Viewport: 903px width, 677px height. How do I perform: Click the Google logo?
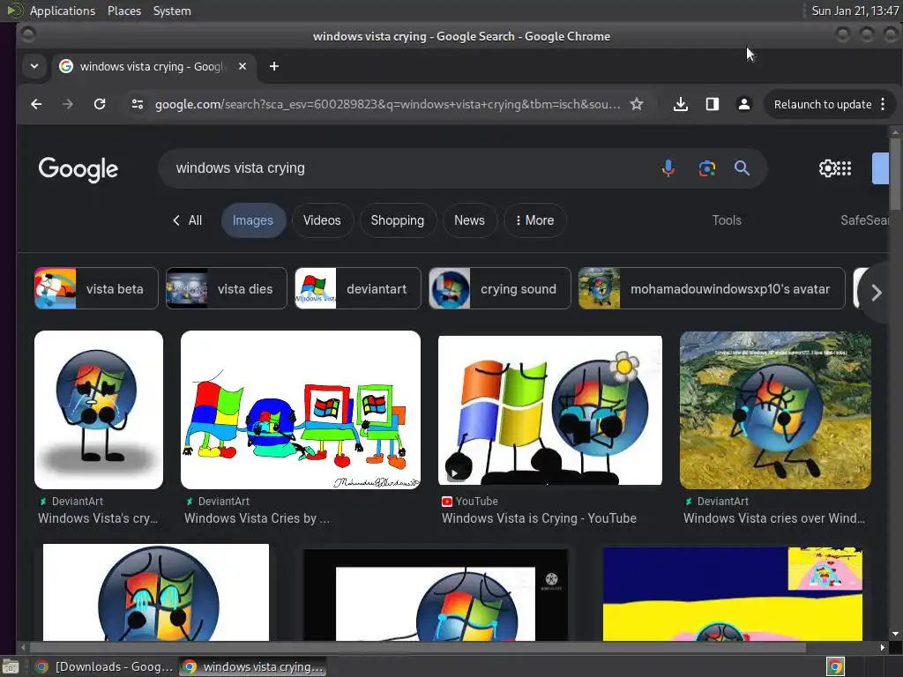click(x=78, y=169)
